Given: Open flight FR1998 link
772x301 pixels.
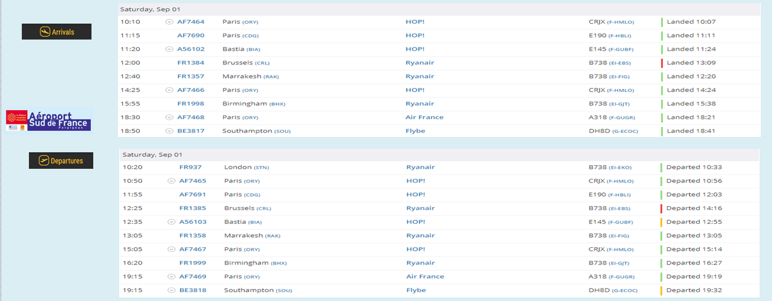Looking at the screenshot, I should (191, 103).
